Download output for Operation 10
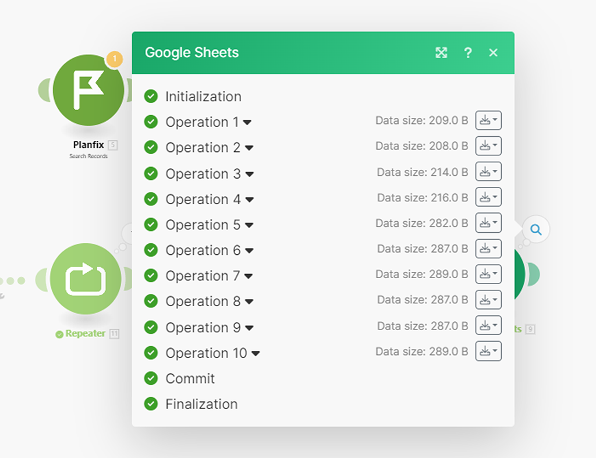 click(x=488, y=351)
